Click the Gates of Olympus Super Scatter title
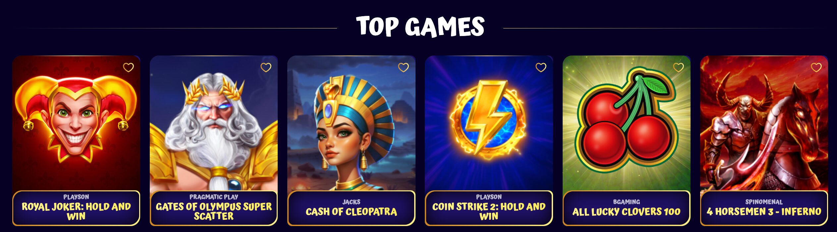The height and width of the screenshot is (232, 837). point(214,212)
